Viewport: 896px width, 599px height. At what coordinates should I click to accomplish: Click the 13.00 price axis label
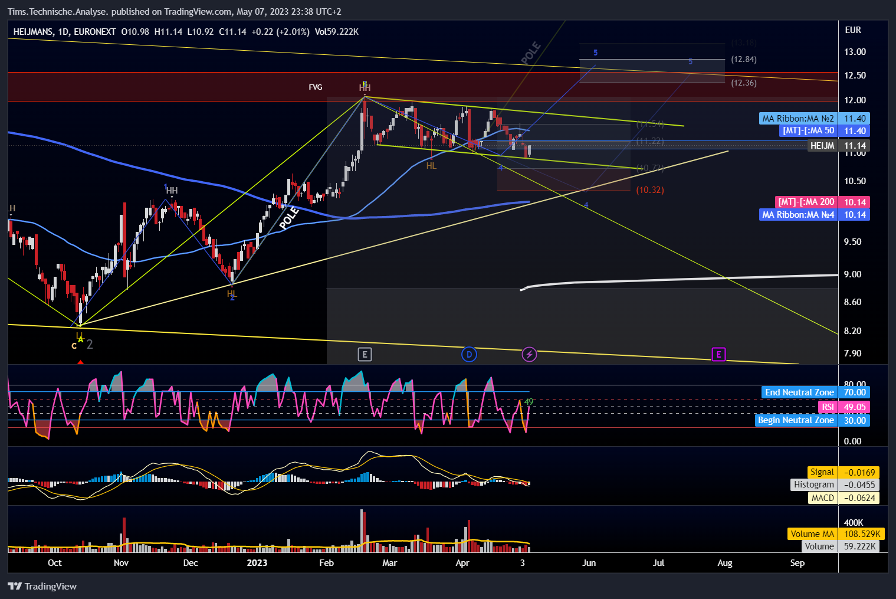click(855, 52)
